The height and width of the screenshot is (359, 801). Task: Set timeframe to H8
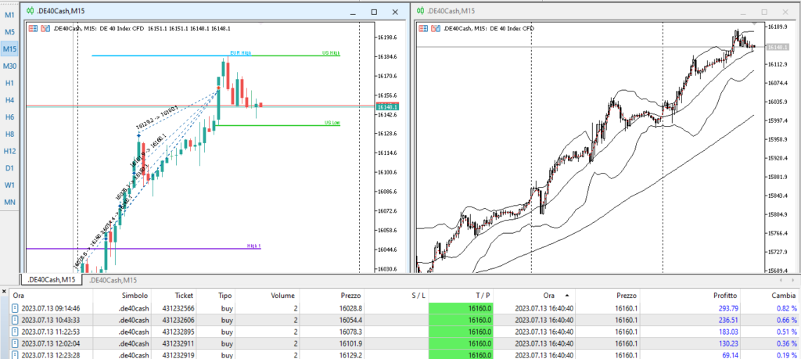coord(9,134)
